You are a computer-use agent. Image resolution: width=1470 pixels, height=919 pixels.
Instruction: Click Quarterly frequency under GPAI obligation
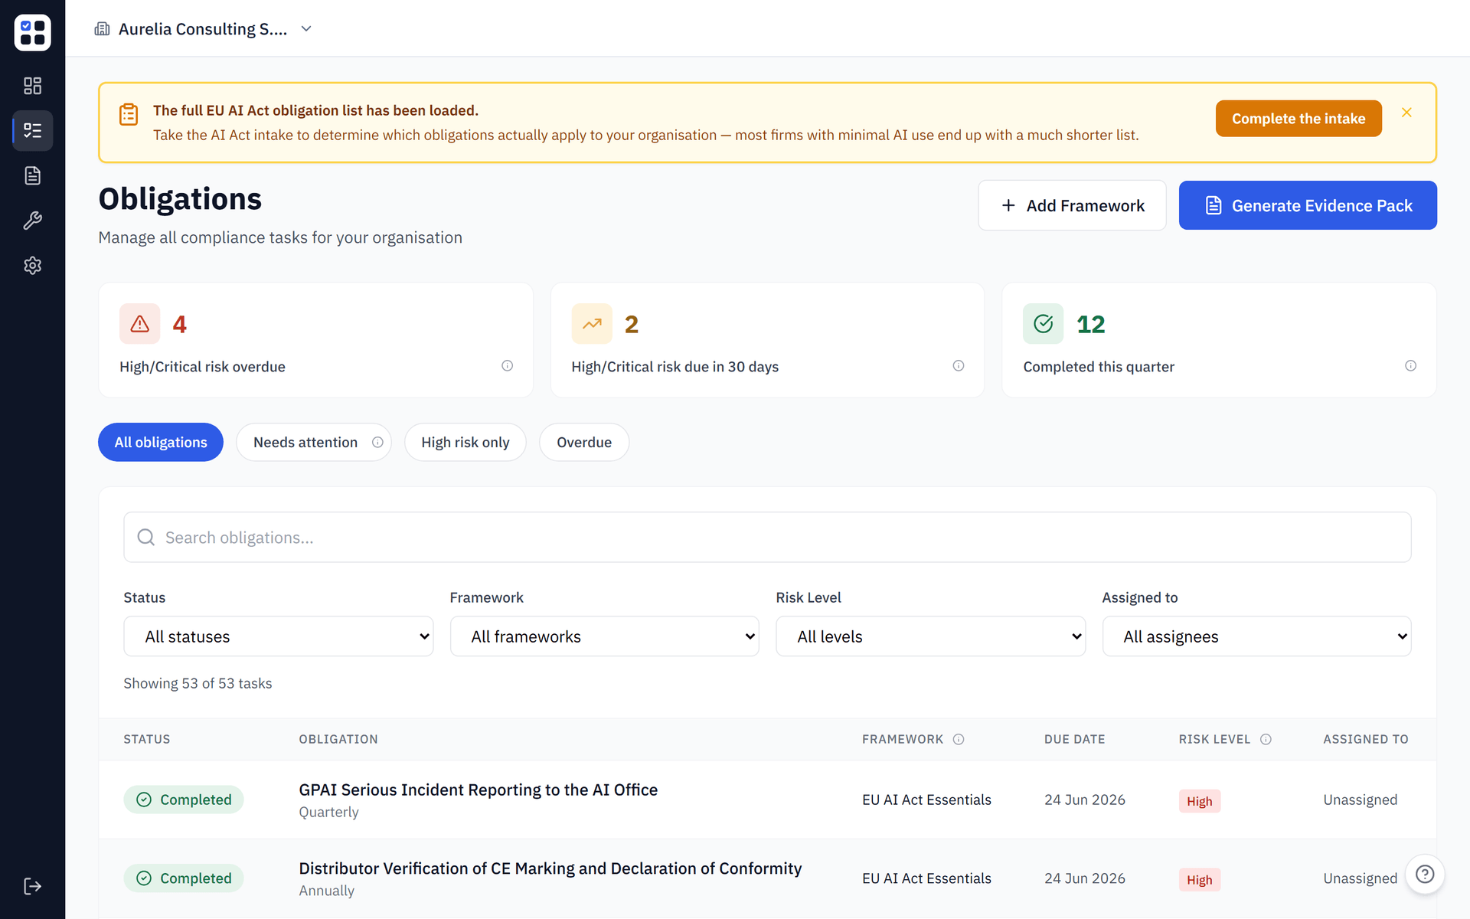click(328, 812)
